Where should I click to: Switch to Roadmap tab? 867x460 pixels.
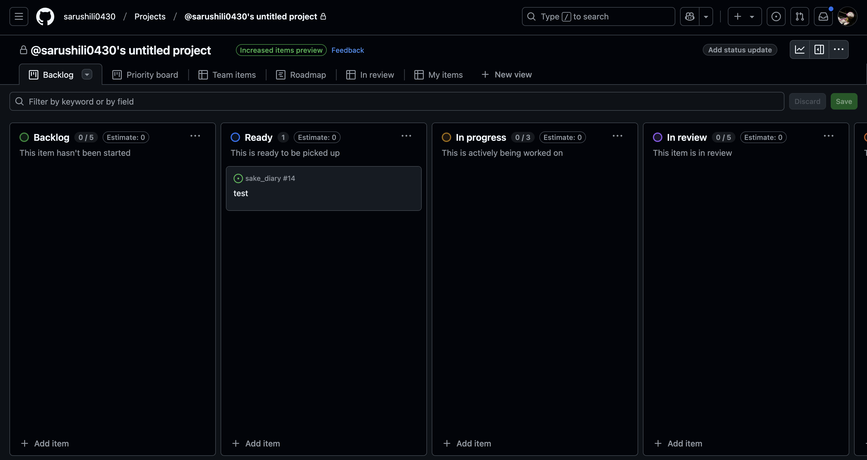[301, 75]
